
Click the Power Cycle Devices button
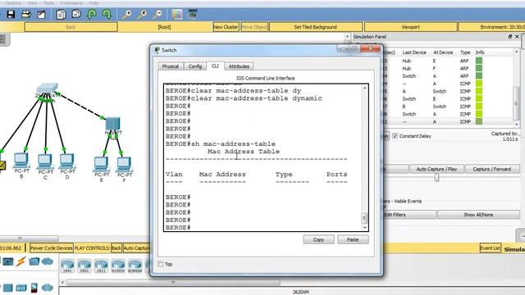[x=51, y=247]
